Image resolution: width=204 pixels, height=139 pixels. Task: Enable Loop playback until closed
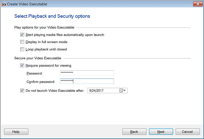point(22,49)
